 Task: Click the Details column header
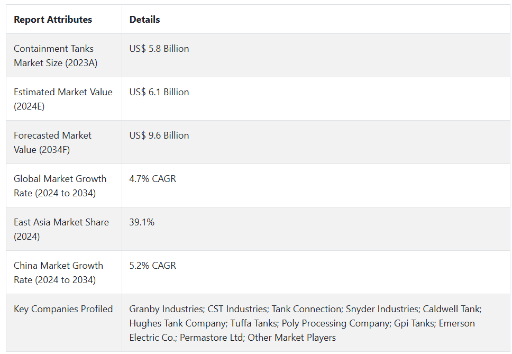(x=144, y=20)
